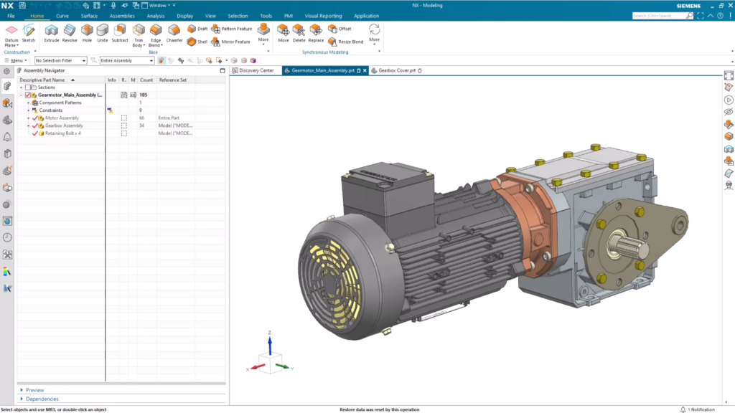Select Pattern Feature
Viewport: 735px width, 413px height.
pos(232,29)
